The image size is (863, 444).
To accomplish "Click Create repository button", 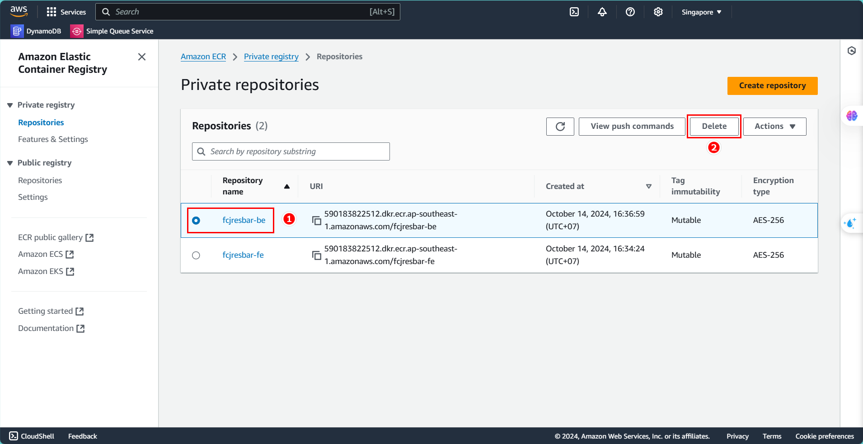I will (772, 85).
